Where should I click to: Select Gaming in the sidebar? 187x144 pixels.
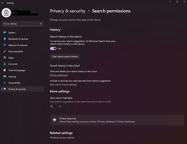(23, 77)
